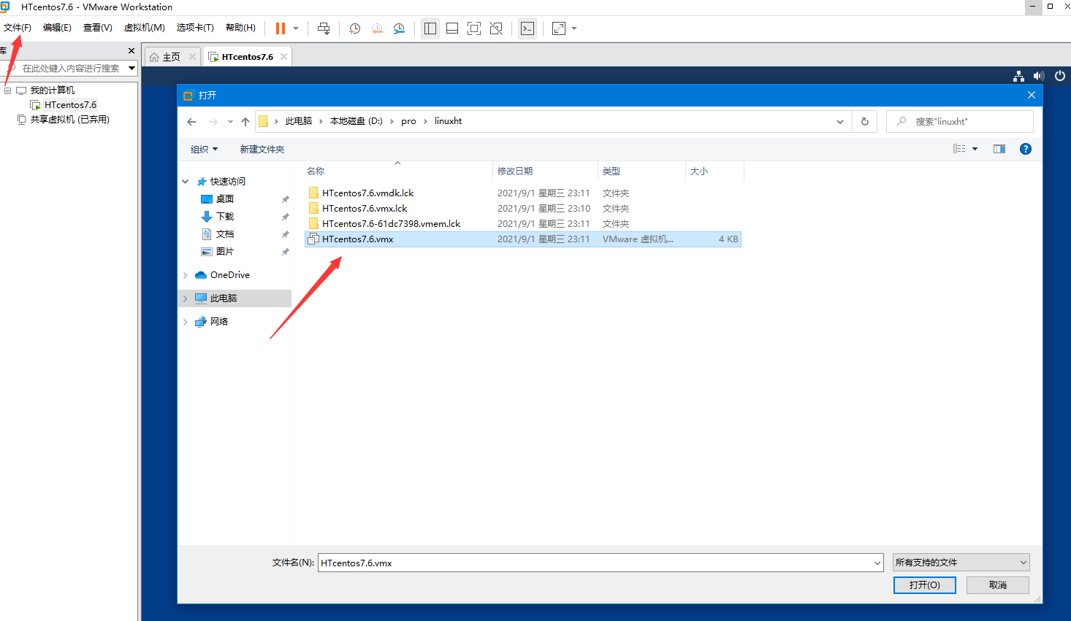The image size is (1071, 621).
Task: Close the 主页 tab
Action: [x=192, y=56]
